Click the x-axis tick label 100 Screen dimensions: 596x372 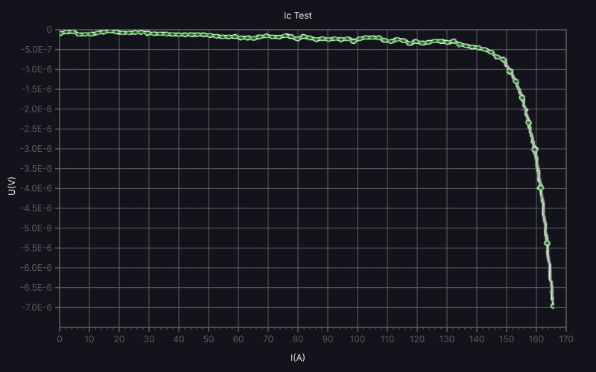pos(358,339)
